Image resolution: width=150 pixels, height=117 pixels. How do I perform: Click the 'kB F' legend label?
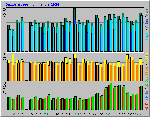147,107
